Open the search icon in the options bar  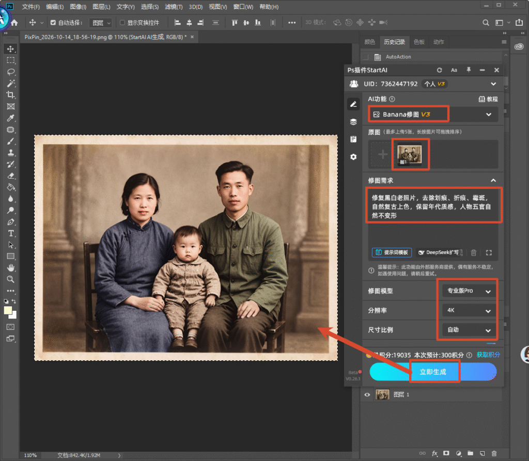tap(486, 23)
